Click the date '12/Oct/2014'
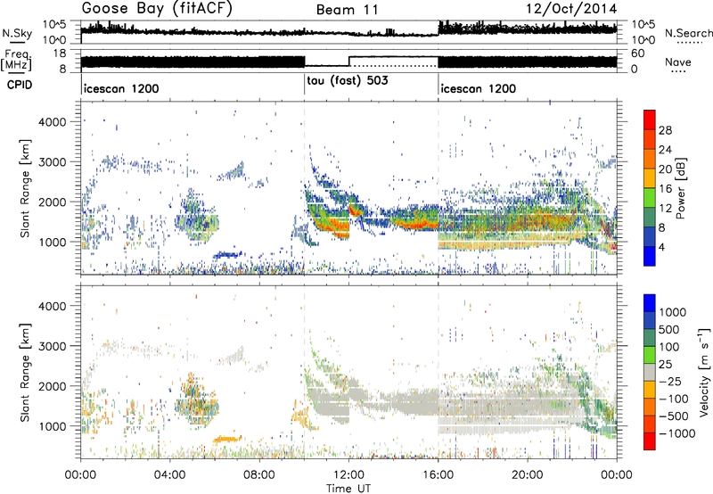The height and width of the screenshot is (494, 713). (571, 9)
